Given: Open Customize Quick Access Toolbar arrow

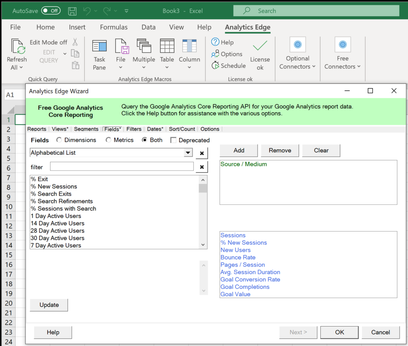Looking at the screenshot, I should coord(126,11).
